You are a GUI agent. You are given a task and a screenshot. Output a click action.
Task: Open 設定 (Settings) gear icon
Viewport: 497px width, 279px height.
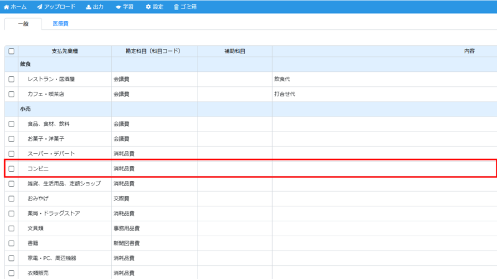148,7
